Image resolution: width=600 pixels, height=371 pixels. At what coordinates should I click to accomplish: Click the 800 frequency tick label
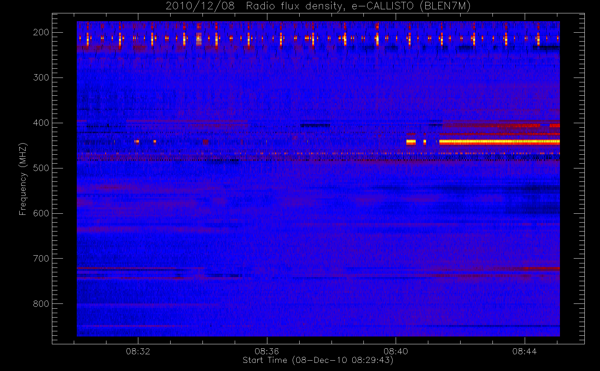[x=41, y=304]
